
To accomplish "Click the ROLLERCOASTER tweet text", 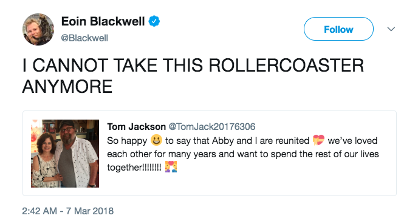I will (193, 76).
